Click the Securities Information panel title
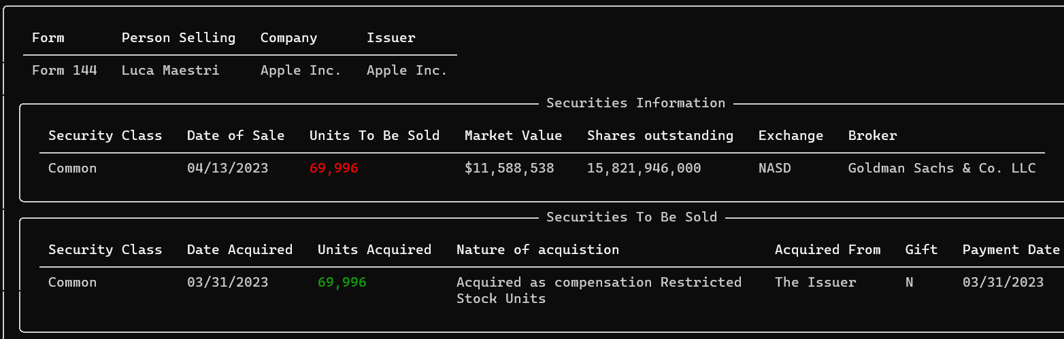The height and width of the screenshot is (339, 1064). click(x=635, y=103)
